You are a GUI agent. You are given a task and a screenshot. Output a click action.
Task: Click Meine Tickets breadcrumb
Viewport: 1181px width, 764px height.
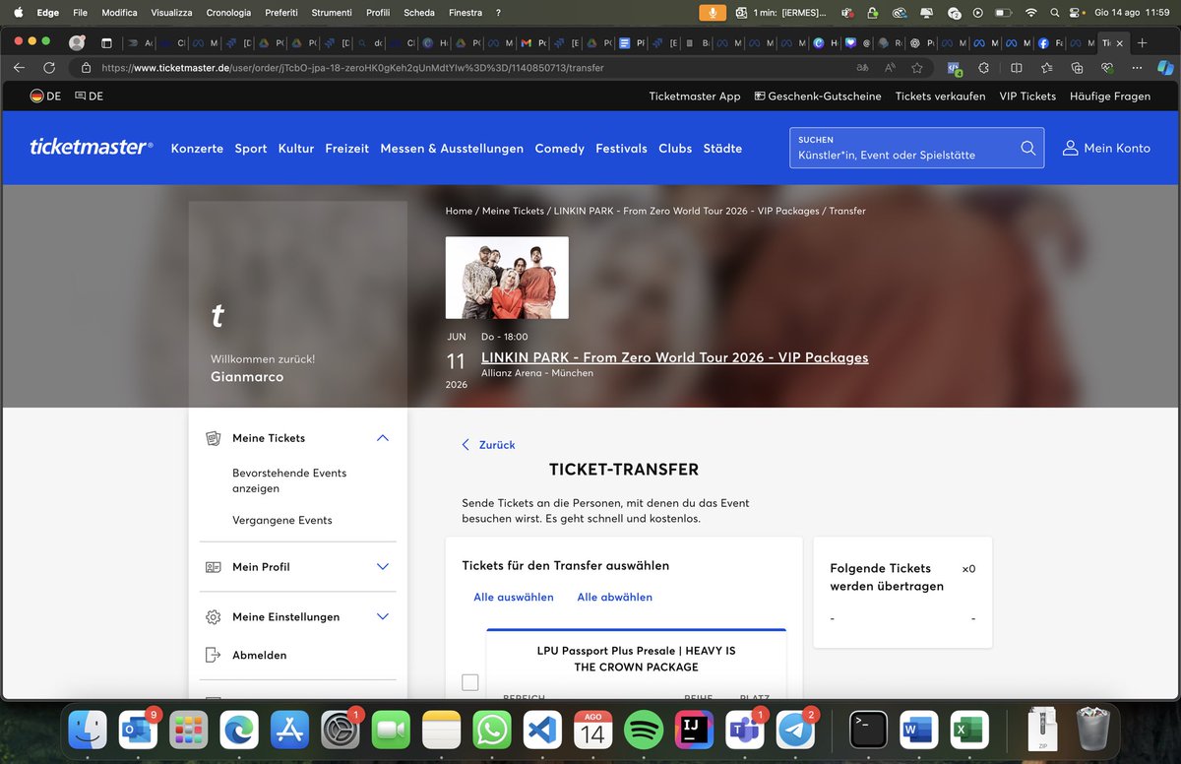[x=513, y=212]
